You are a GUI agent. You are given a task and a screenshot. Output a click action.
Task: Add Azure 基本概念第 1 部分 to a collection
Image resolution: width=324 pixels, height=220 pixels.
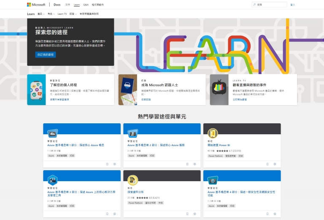115,164
